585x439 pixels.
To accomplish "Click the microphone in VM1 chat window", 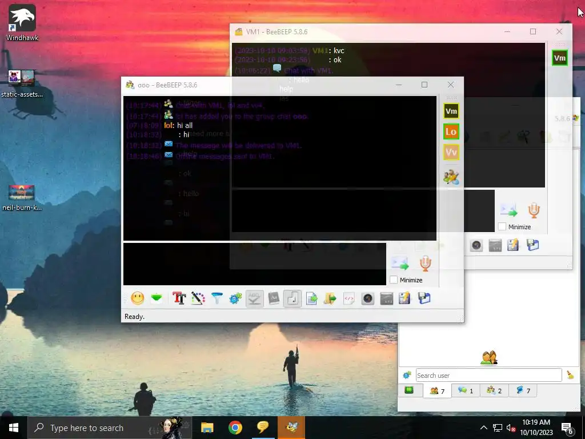I will pos(534,210).
